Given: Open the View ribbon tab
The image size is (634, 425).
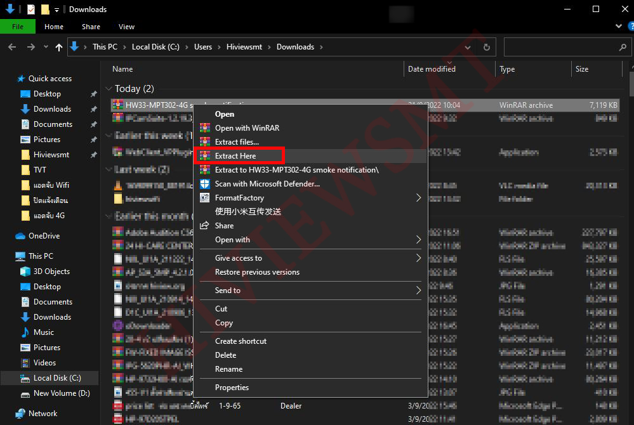Looking at the screenshot, I should tap(126, 27).
